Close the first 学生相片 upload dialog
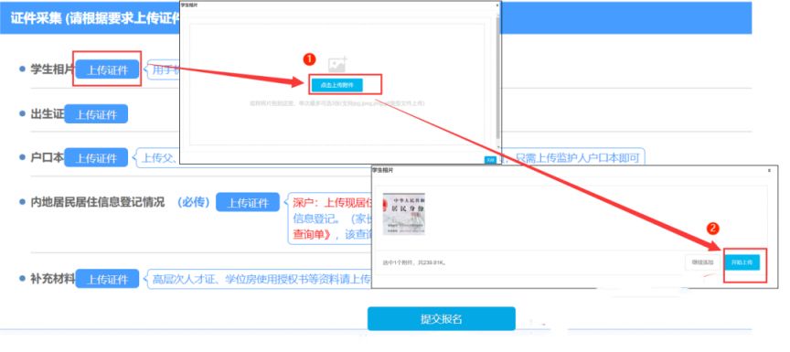Viewport: 790px width, 352px height. click(x=497, y=5)
